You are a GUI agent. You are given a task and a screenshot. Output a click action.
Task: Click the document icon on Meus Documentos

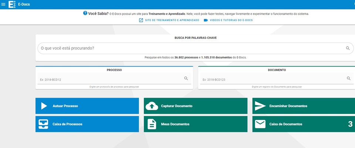point(152,124)
